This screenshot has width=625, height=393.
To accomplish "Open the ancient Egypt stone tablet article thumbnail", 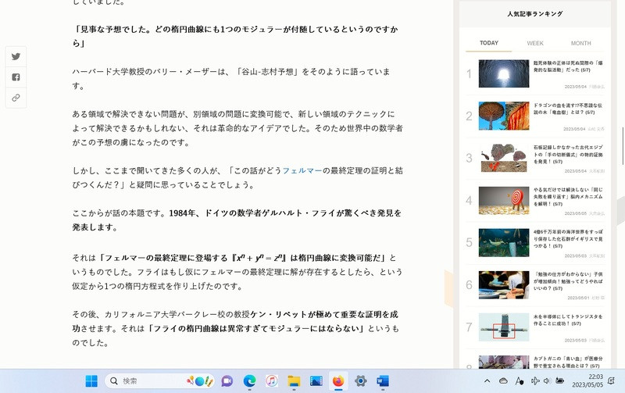I will 503,158.
